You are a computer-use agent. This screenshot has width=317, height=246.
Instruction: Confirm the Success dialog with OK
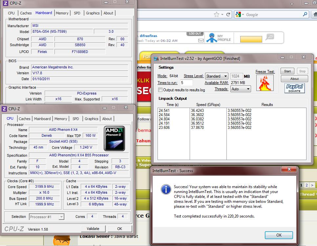coord(279,235)
